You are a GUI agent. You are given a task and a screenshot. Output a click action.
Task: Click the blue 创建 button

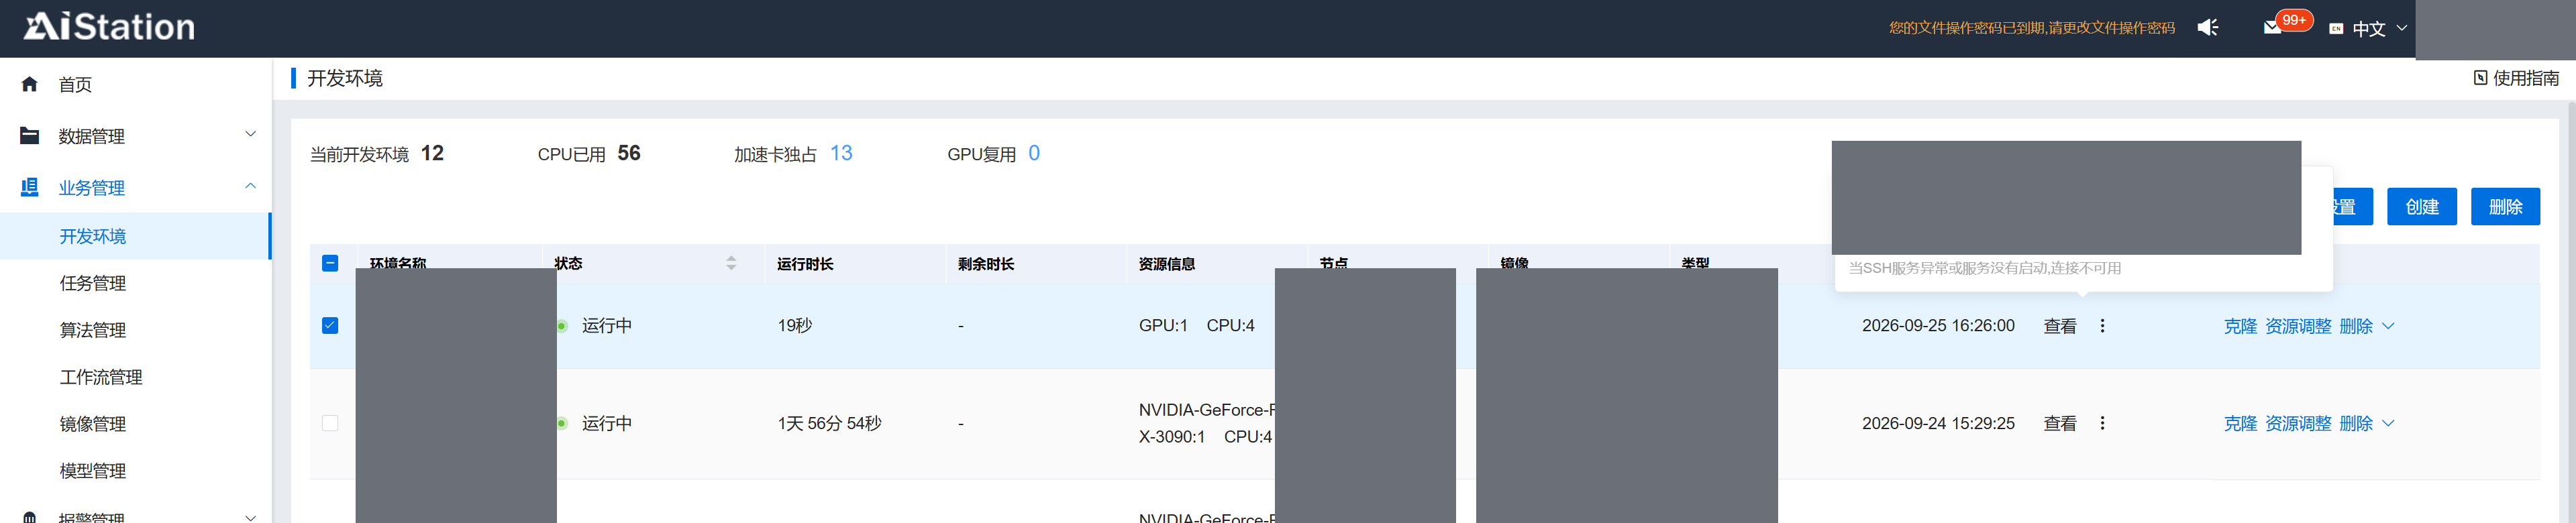[2421, 206]
